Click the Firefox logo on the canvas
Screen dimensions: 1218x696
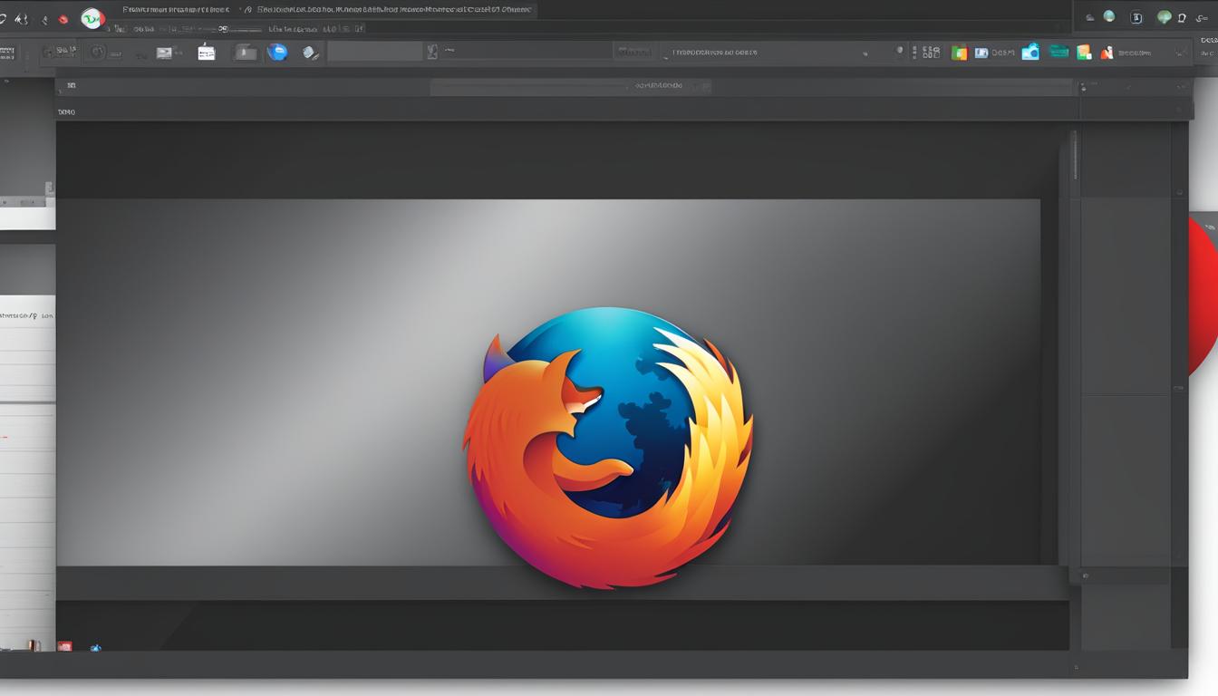608,448
